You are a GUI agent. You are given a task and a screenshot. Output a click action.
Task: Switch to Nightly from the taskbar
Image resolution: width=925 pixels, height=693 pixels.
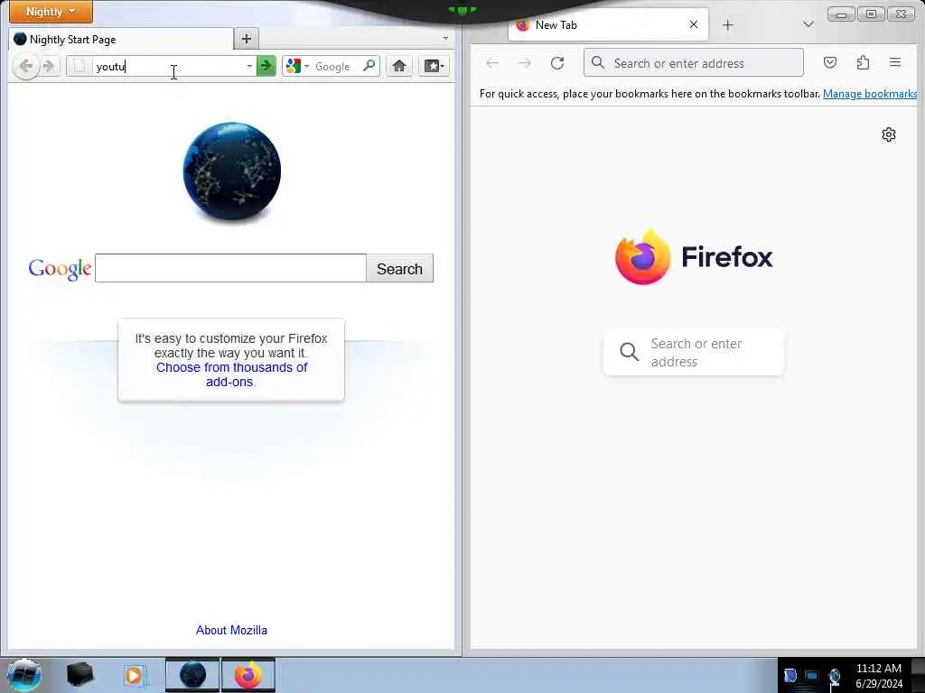click(x=192, y=675)
